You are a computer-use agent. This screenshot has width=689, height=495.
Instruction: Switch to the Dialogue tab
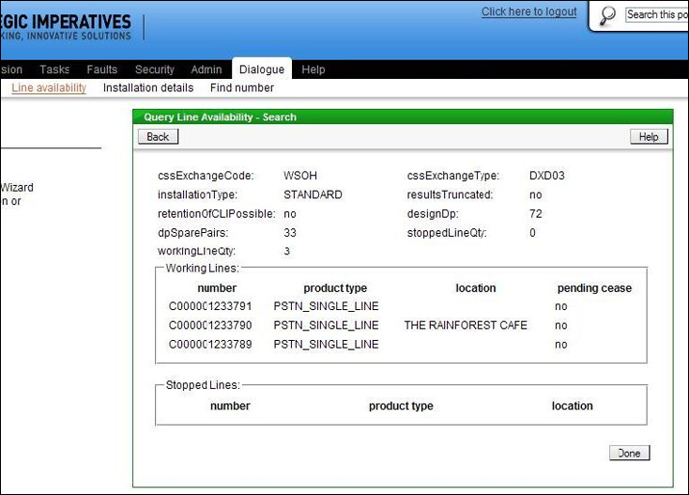point(262,70)
